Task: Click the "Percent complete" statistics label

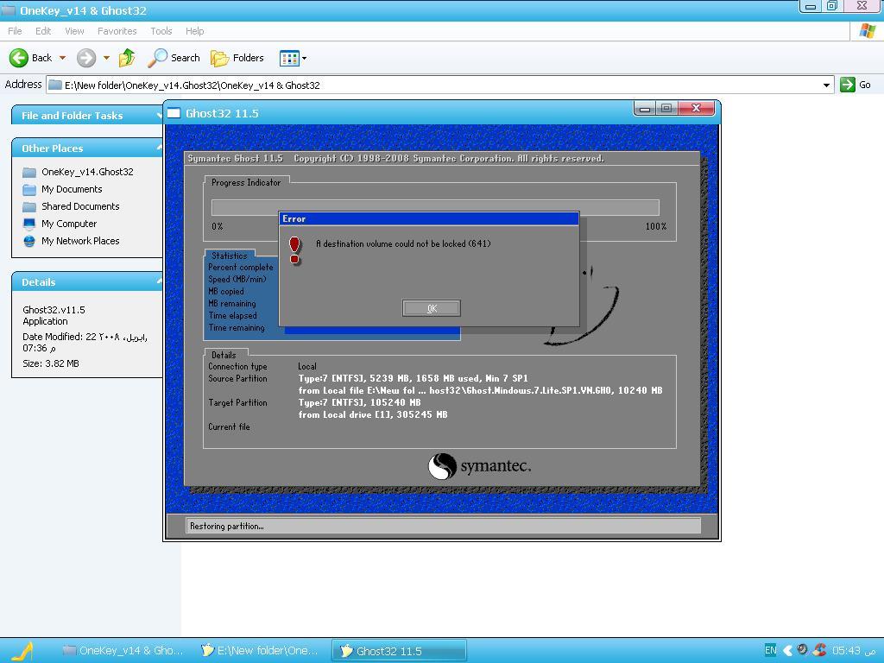Action: click(x=241, y=268)
